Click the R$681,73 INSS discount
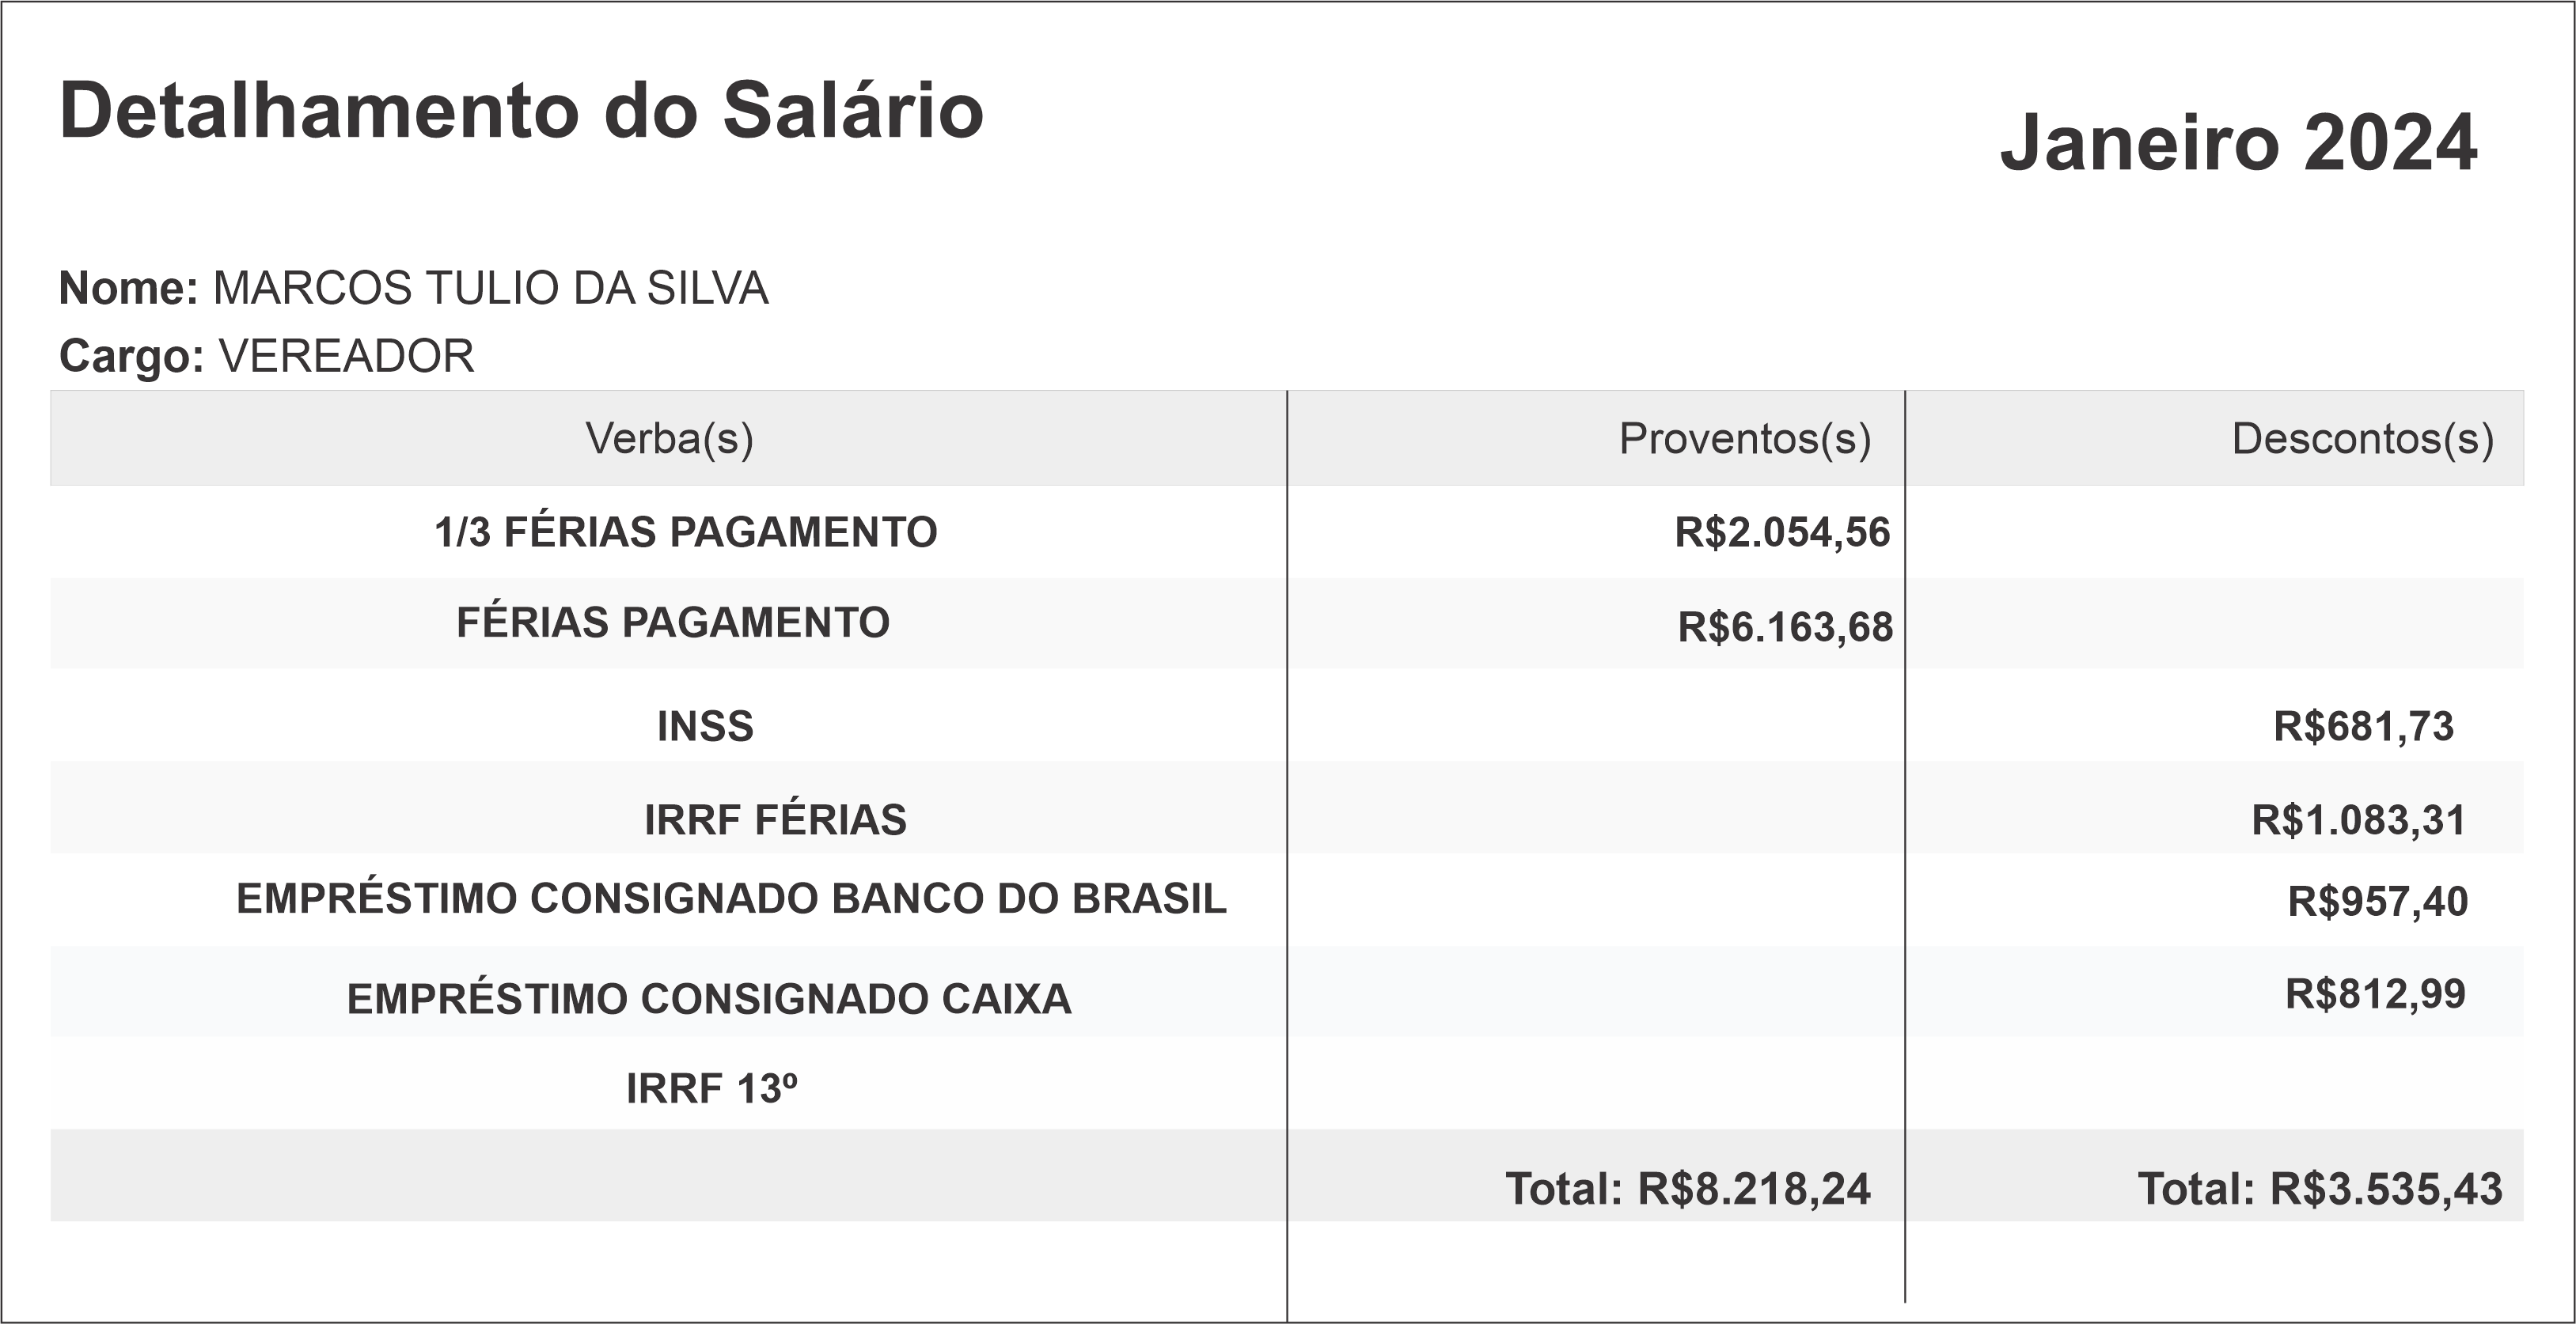2576x1324 pixels. click(x=2363, y=726)
